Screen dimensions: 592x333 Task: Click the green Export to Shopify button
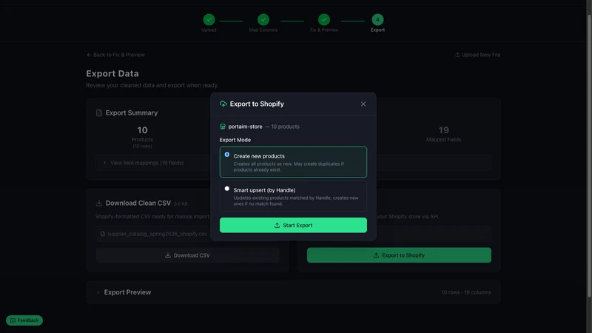399,255
